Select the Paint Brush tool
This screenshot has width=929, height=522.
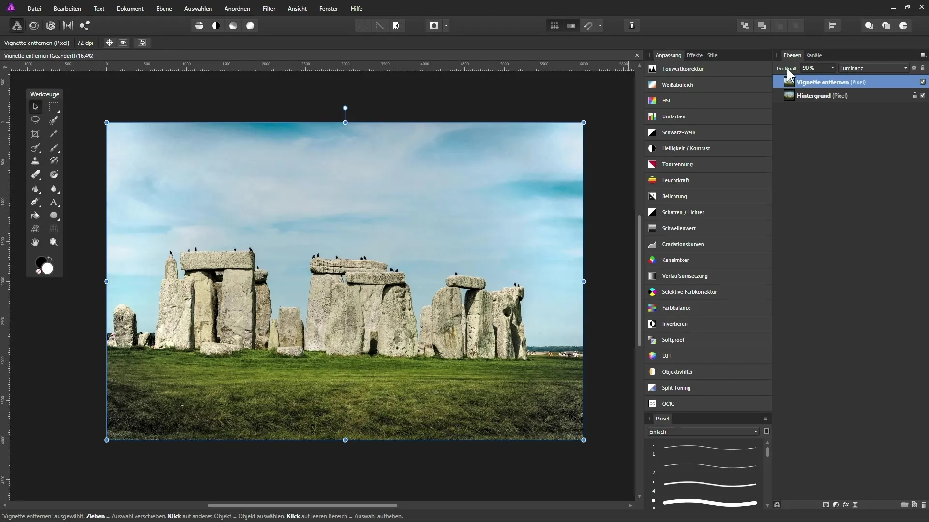tap(54, 147)
